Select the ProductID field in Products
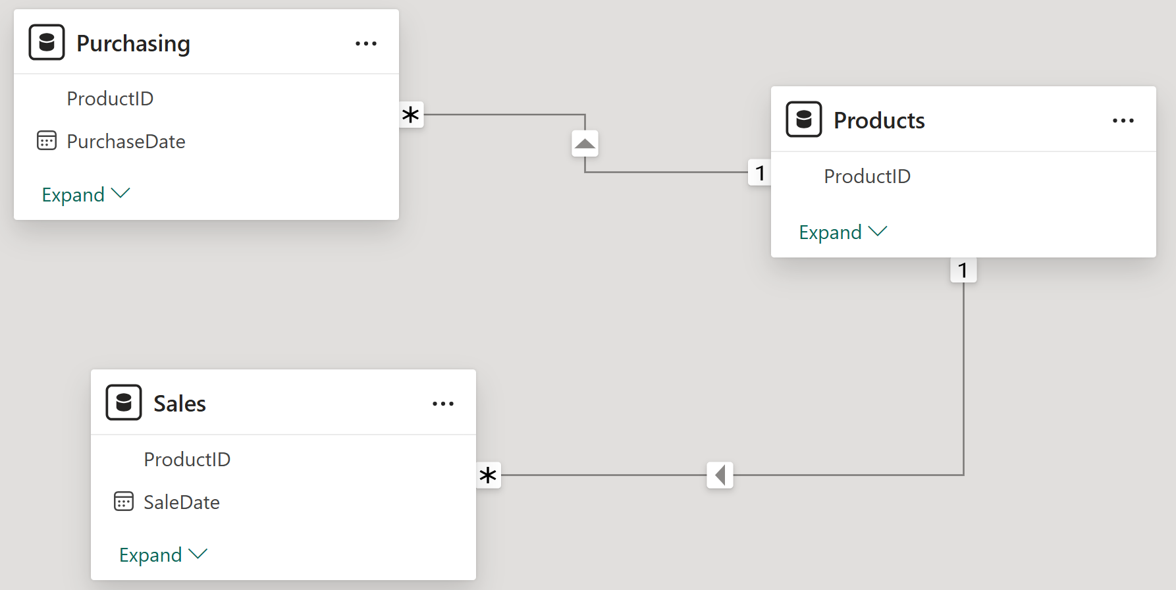Viewport: 1176px width, 590px height. click(867, 176)
